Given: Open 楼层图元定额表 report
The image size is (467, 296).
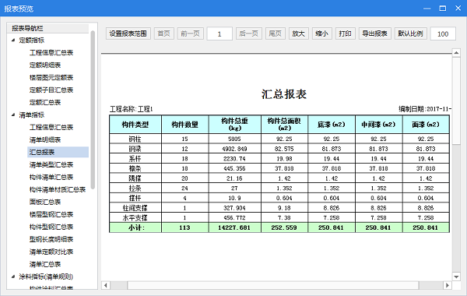Looking at the screenshot, I should tap(51, 77).
